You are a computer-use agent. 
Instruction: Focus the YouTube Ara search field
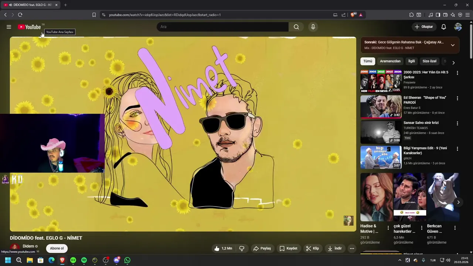pos(222,27)
